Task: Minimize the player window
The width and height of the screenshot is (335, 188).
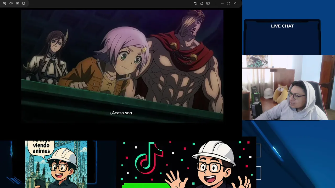Action: tap(222, 3)
